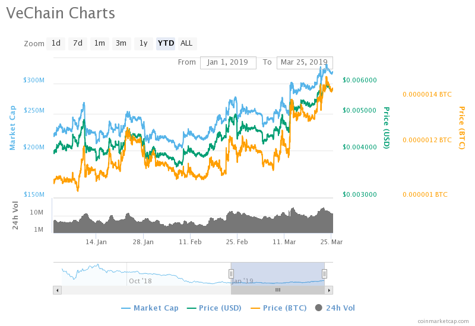The height and width of the screenshot is (326, 475).
Task: Toggle Price (BTC) series in legend
Action: (278, 308)
